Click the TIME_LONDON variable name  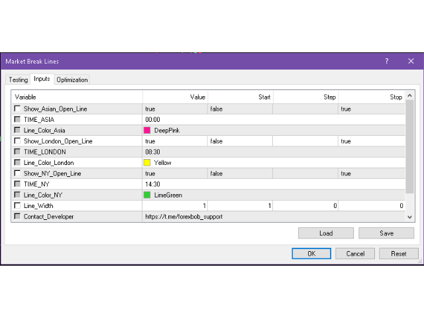(44, 152)
